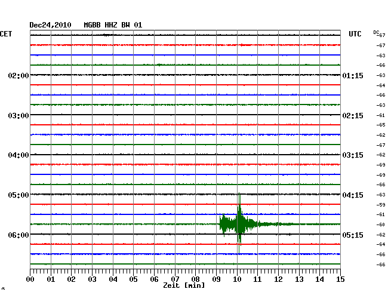Image resolution: width=388 pixels, height=295 pixels.
Task: Select the 06:00 CET time label
Action: pyautogui.click(x=19, y=235)
